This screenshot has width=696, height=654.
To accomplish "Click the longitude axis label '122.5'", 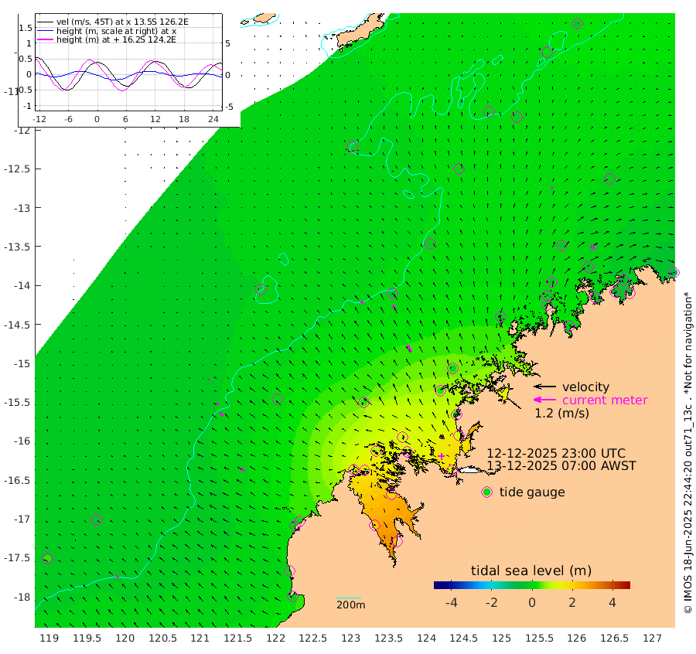I will coord(313,639).
